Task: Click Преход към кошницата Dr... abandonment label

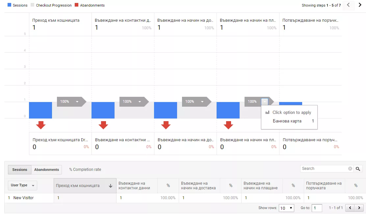Action: [60, 140]
